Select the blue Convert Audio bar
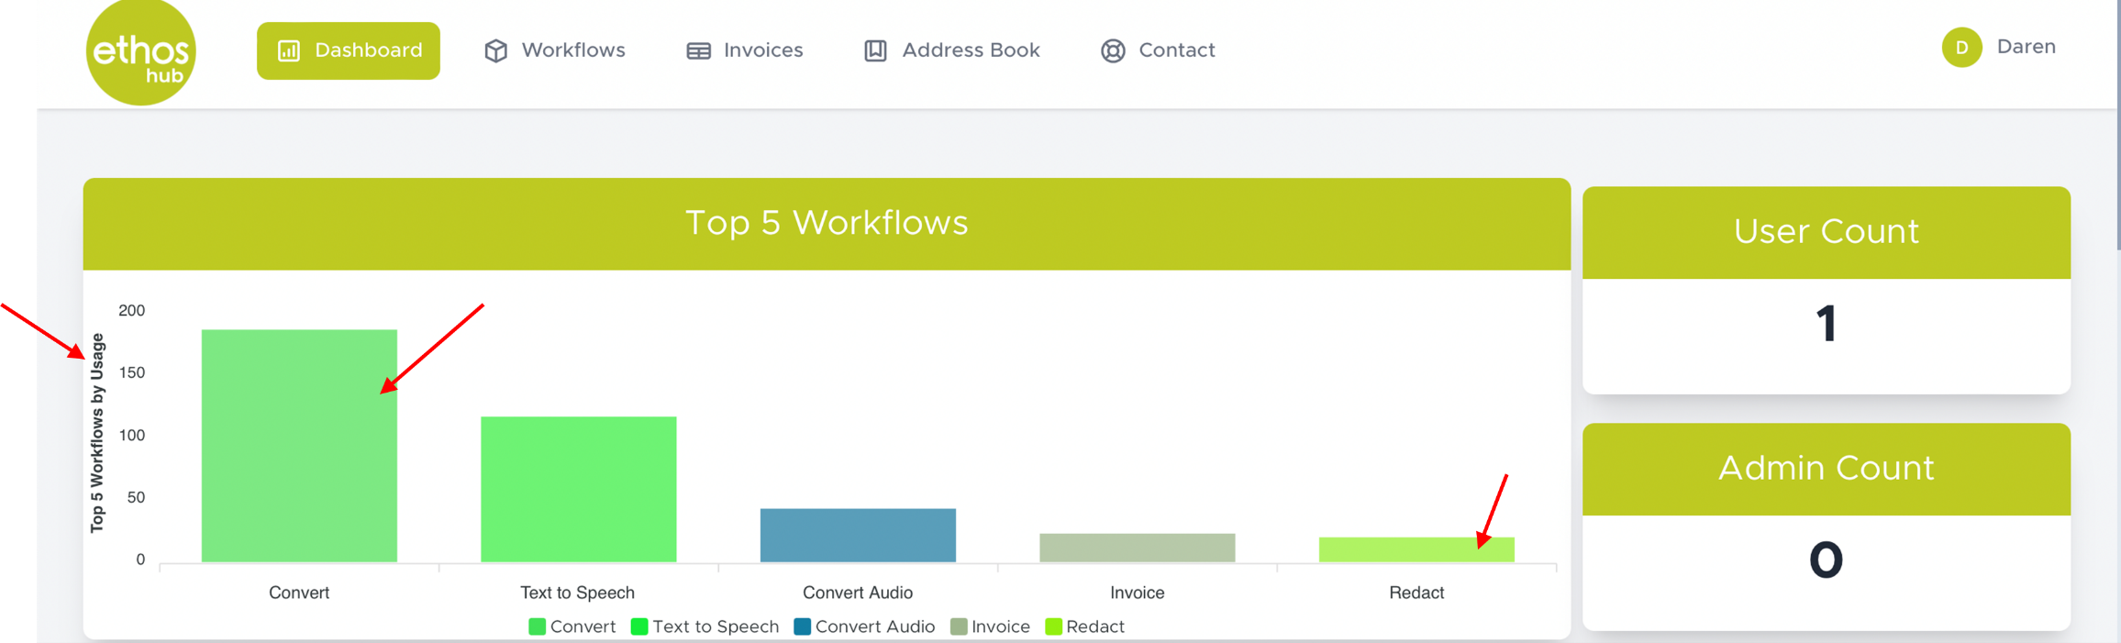2121x643 pixels. point(858,535)
